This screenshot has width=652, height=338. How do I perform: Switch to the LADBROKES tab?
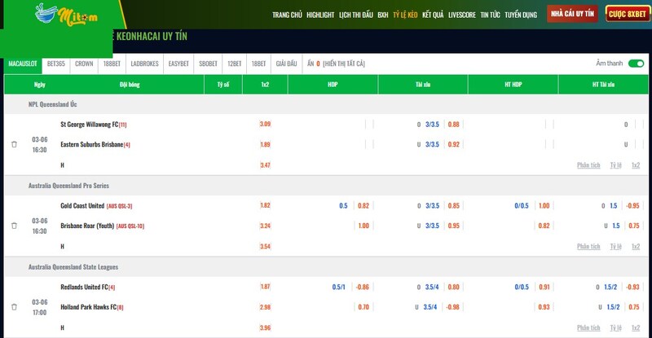pos(145,64)
